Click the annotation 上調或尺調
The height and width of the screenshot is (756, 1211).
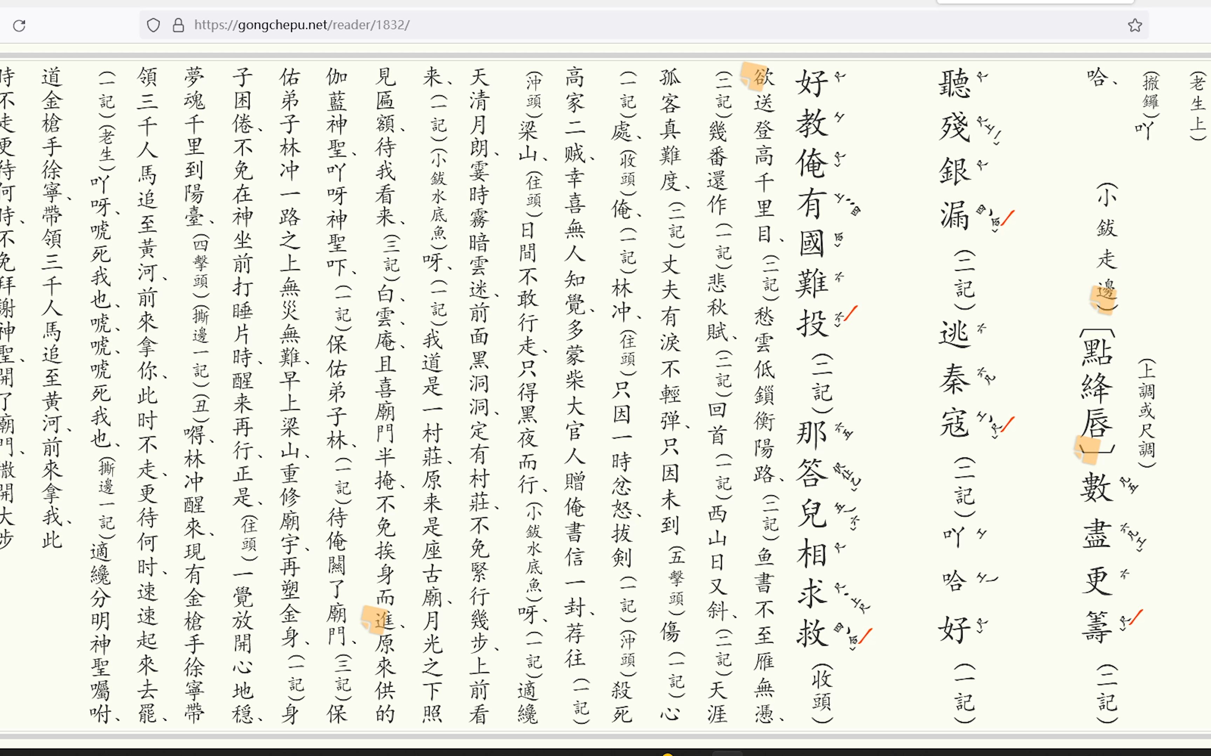click(1147, 413)
